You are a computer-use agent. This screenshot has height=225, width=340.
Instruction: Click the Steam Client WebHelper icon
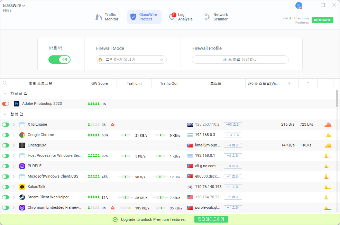22,197
